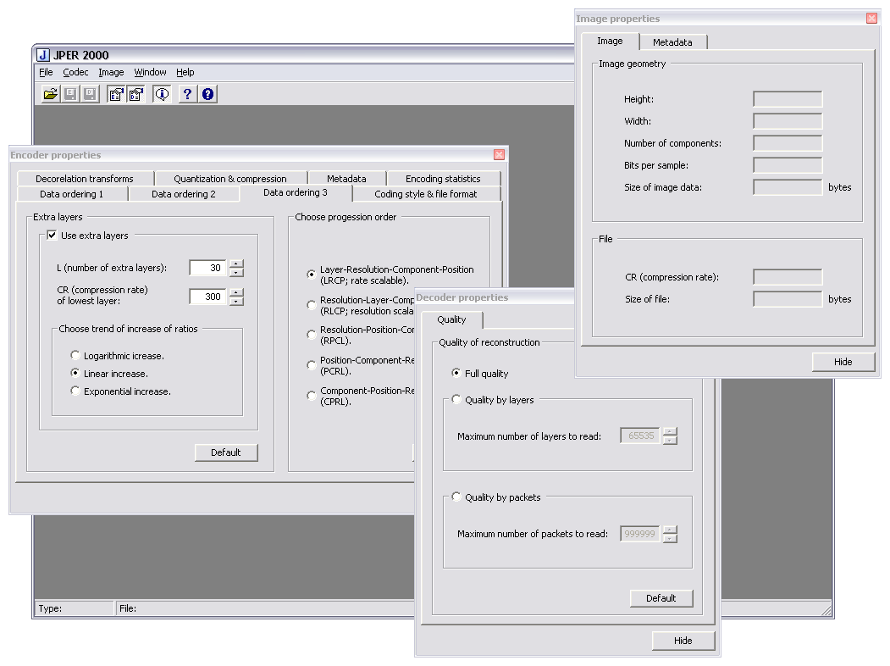Switch to the Decorelation transforms tab
The image size is (890, 666).
coord(85,179)
